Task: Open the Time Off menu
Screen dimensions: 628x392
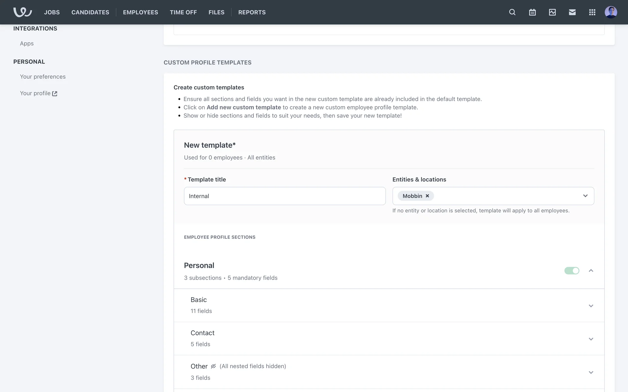Action: (183, 12)
